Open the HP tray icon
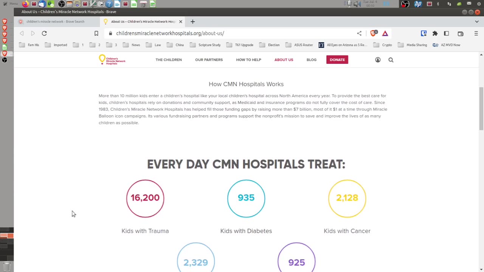Image resolution: width=484 pixels, height=272 pixels. 418,4
